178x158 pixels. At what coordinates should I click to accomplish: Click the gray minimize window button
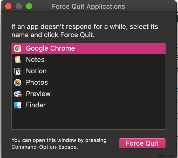pyautogui.click(x=18, y=6)
